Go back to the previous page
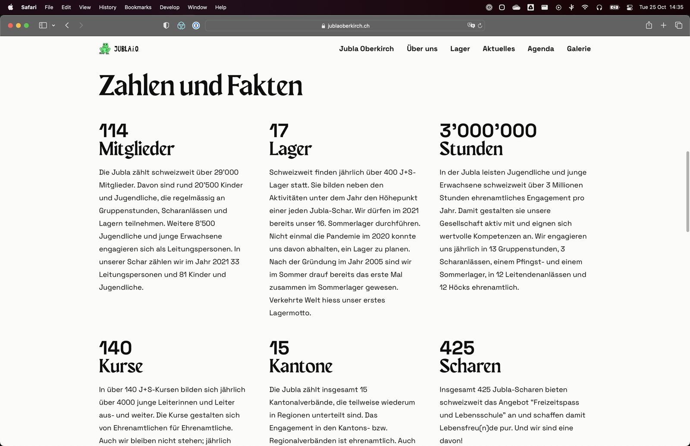Viewport: 690px width, 446px height. click(x=67, y=25)
